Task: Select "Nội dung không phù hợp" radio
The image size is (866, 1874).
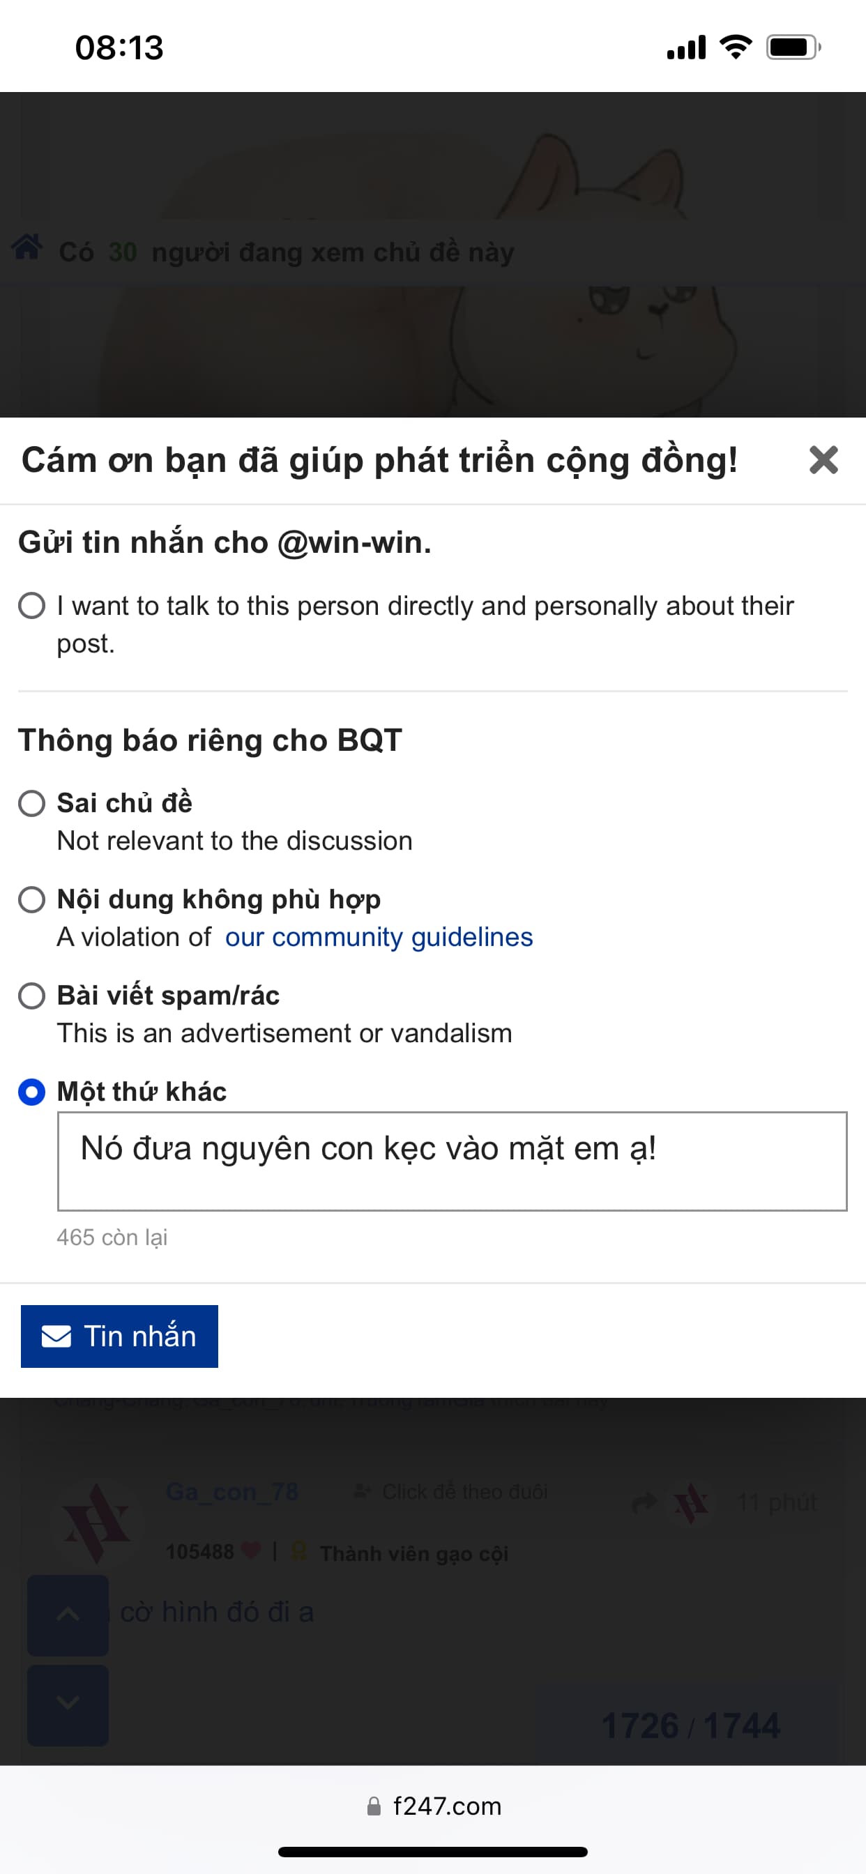Action: pos(31,899)
